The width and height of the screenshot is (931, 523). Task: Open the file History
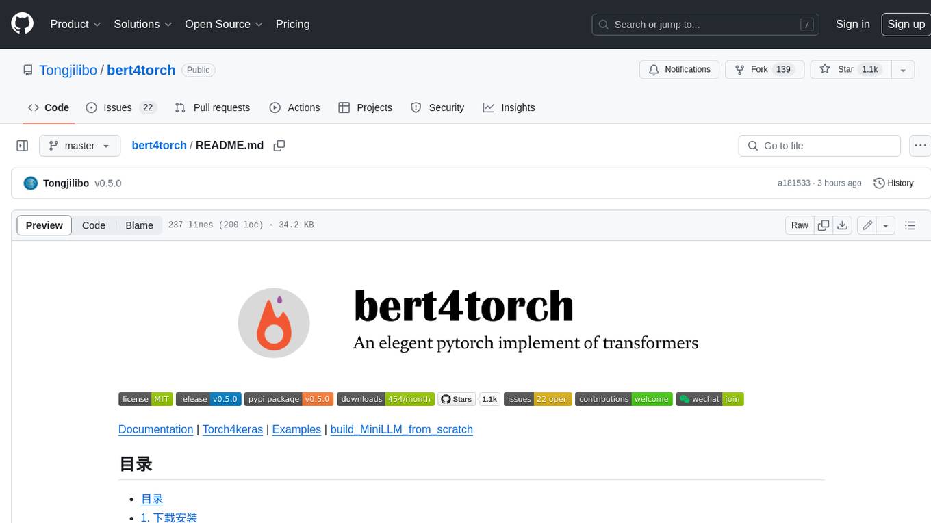893,183
